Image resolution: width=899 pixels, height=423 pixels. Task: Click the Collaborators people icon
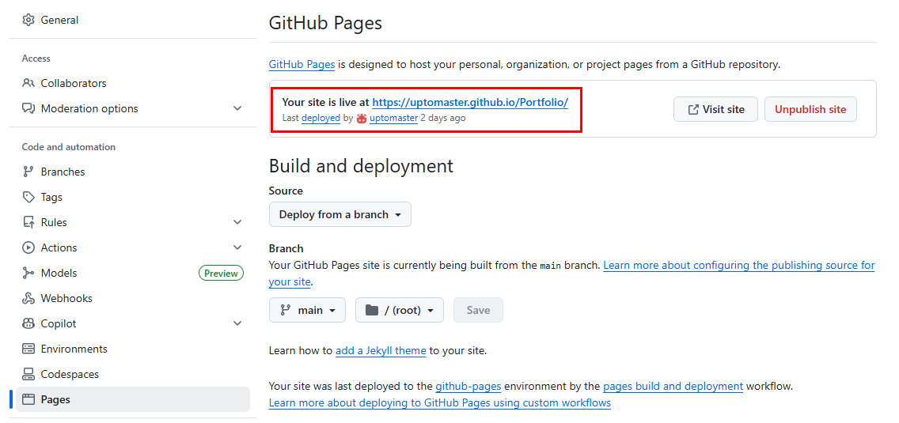[x=28, y=83]
